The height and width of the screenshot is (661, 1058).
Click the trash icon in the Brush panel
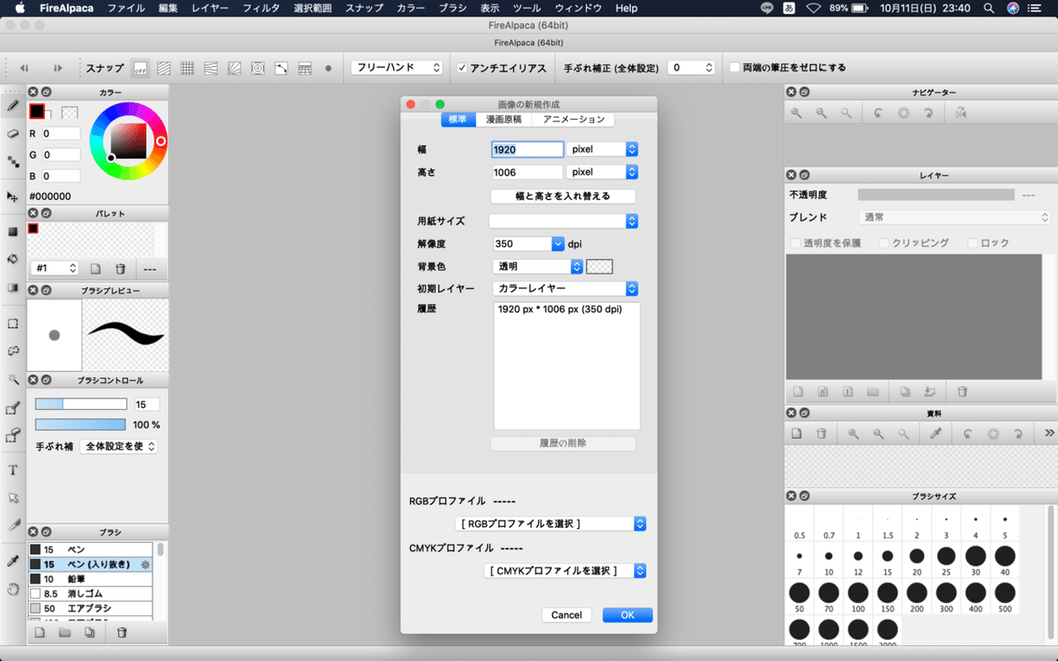(x=122, y=632)
